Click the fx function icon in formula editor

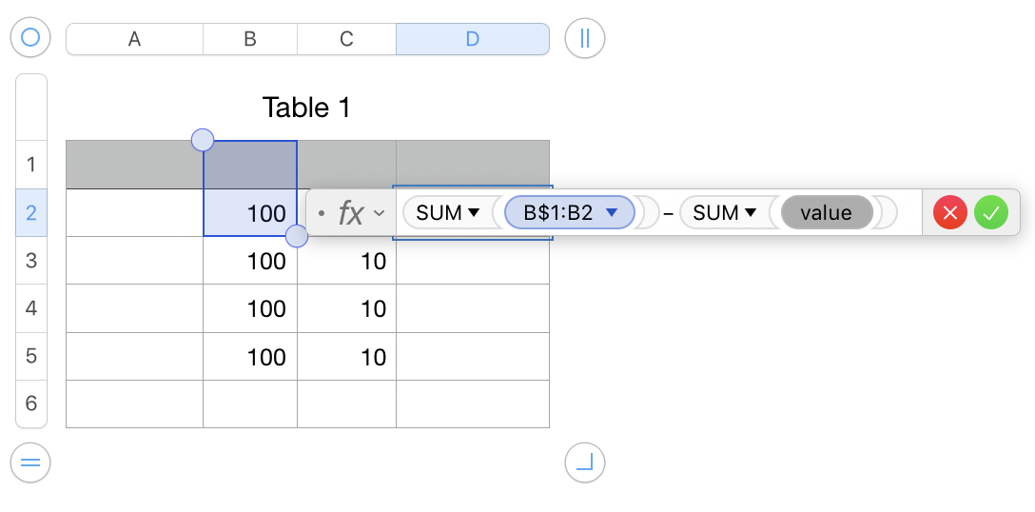pos(351,213)
